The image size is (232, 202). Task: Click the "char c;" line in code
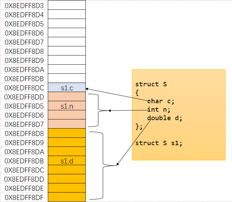tap(160, 101)
